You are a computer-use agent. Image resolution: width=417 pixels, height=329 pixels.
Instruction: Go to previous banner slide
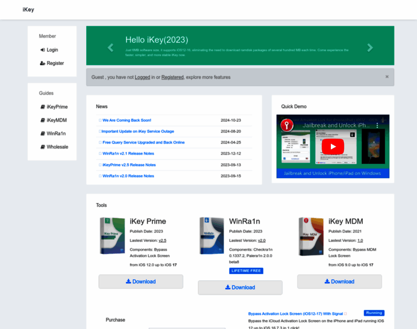[110, 48]
